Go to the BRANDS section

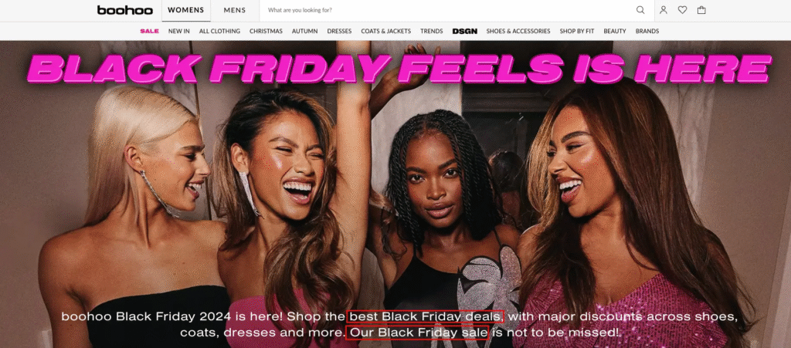647,31
